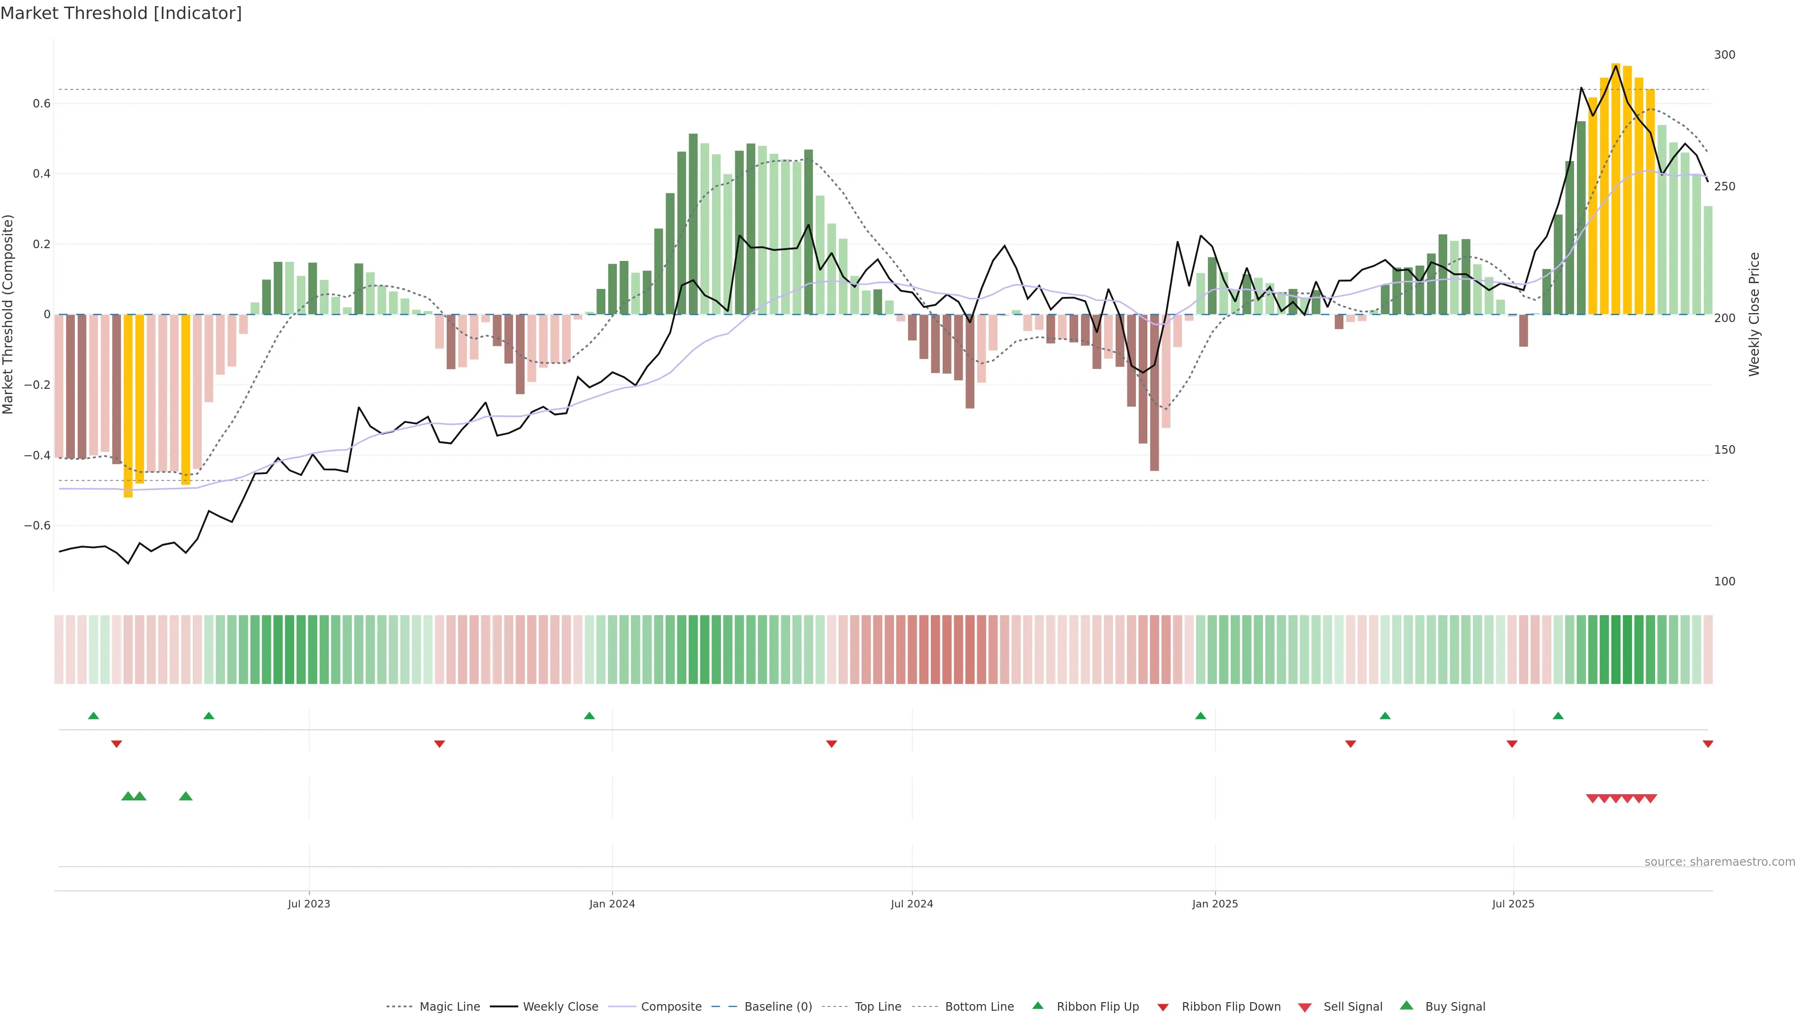Click the Jan 2024 x-axis label
Image resolution: width=1819 pixels, height=1023 pixels.
[612, 904]
